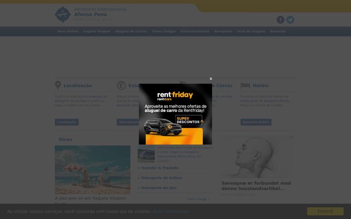This screenshot has height=219, width=351.
Task: Open the sleeping man ad image
Action: 257,157
